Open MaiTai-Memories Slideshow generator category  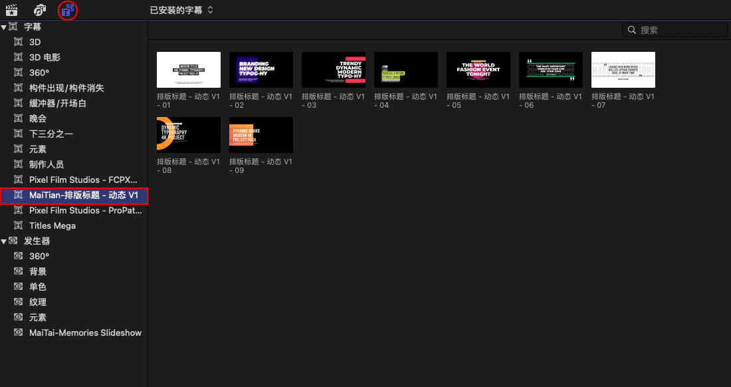click(x=85, y=332)
